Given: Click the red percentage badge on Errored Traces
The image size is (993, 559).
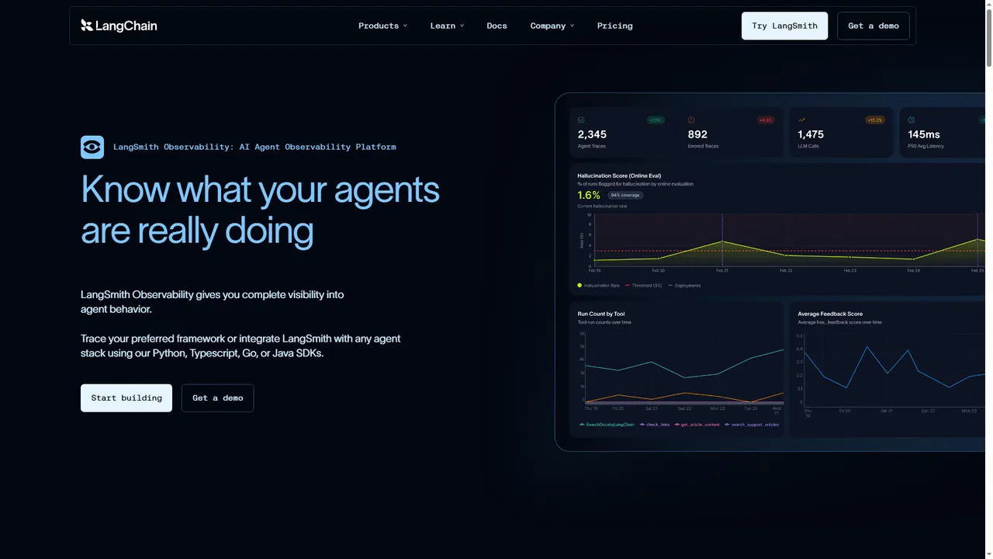Looking at the screenshot, I should 766,120.
